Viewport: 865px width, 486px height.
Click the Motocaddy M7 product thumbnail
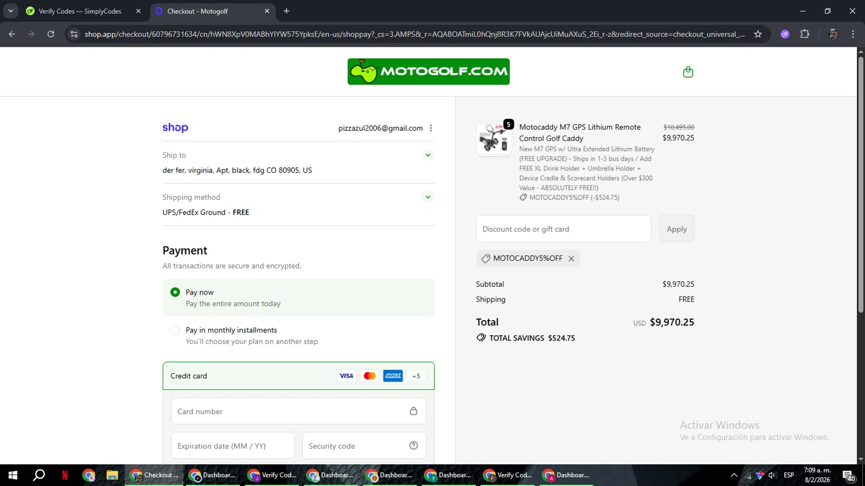pyautogui.click(x=494, y=139)
